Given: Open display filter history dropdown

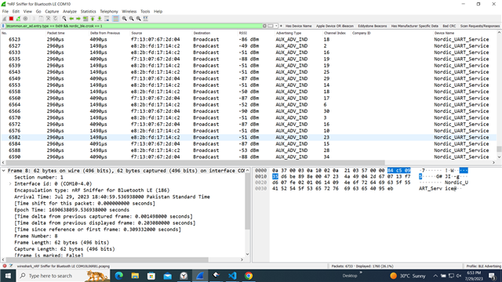Looking at the screenshot, I should [275, 26].
